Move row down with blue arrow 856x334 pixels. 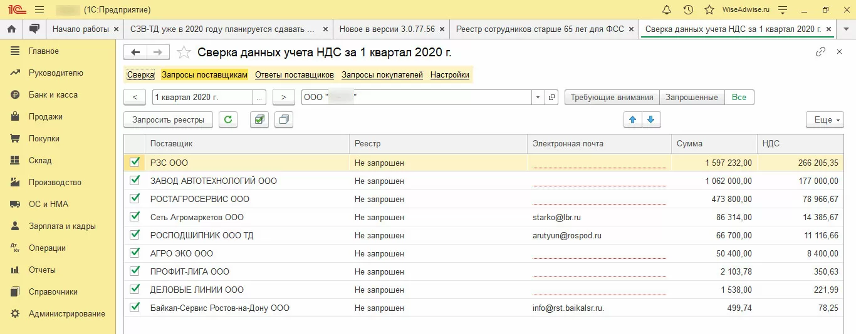(x=651, y=119)
